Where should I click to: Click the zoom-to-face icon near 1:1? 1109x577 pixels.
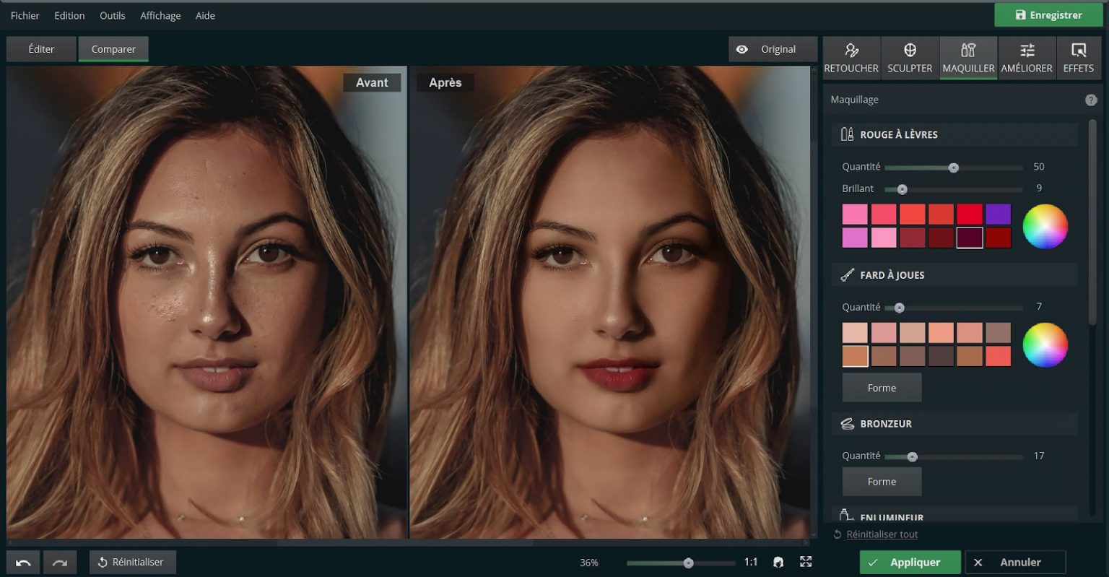(778, 561)
